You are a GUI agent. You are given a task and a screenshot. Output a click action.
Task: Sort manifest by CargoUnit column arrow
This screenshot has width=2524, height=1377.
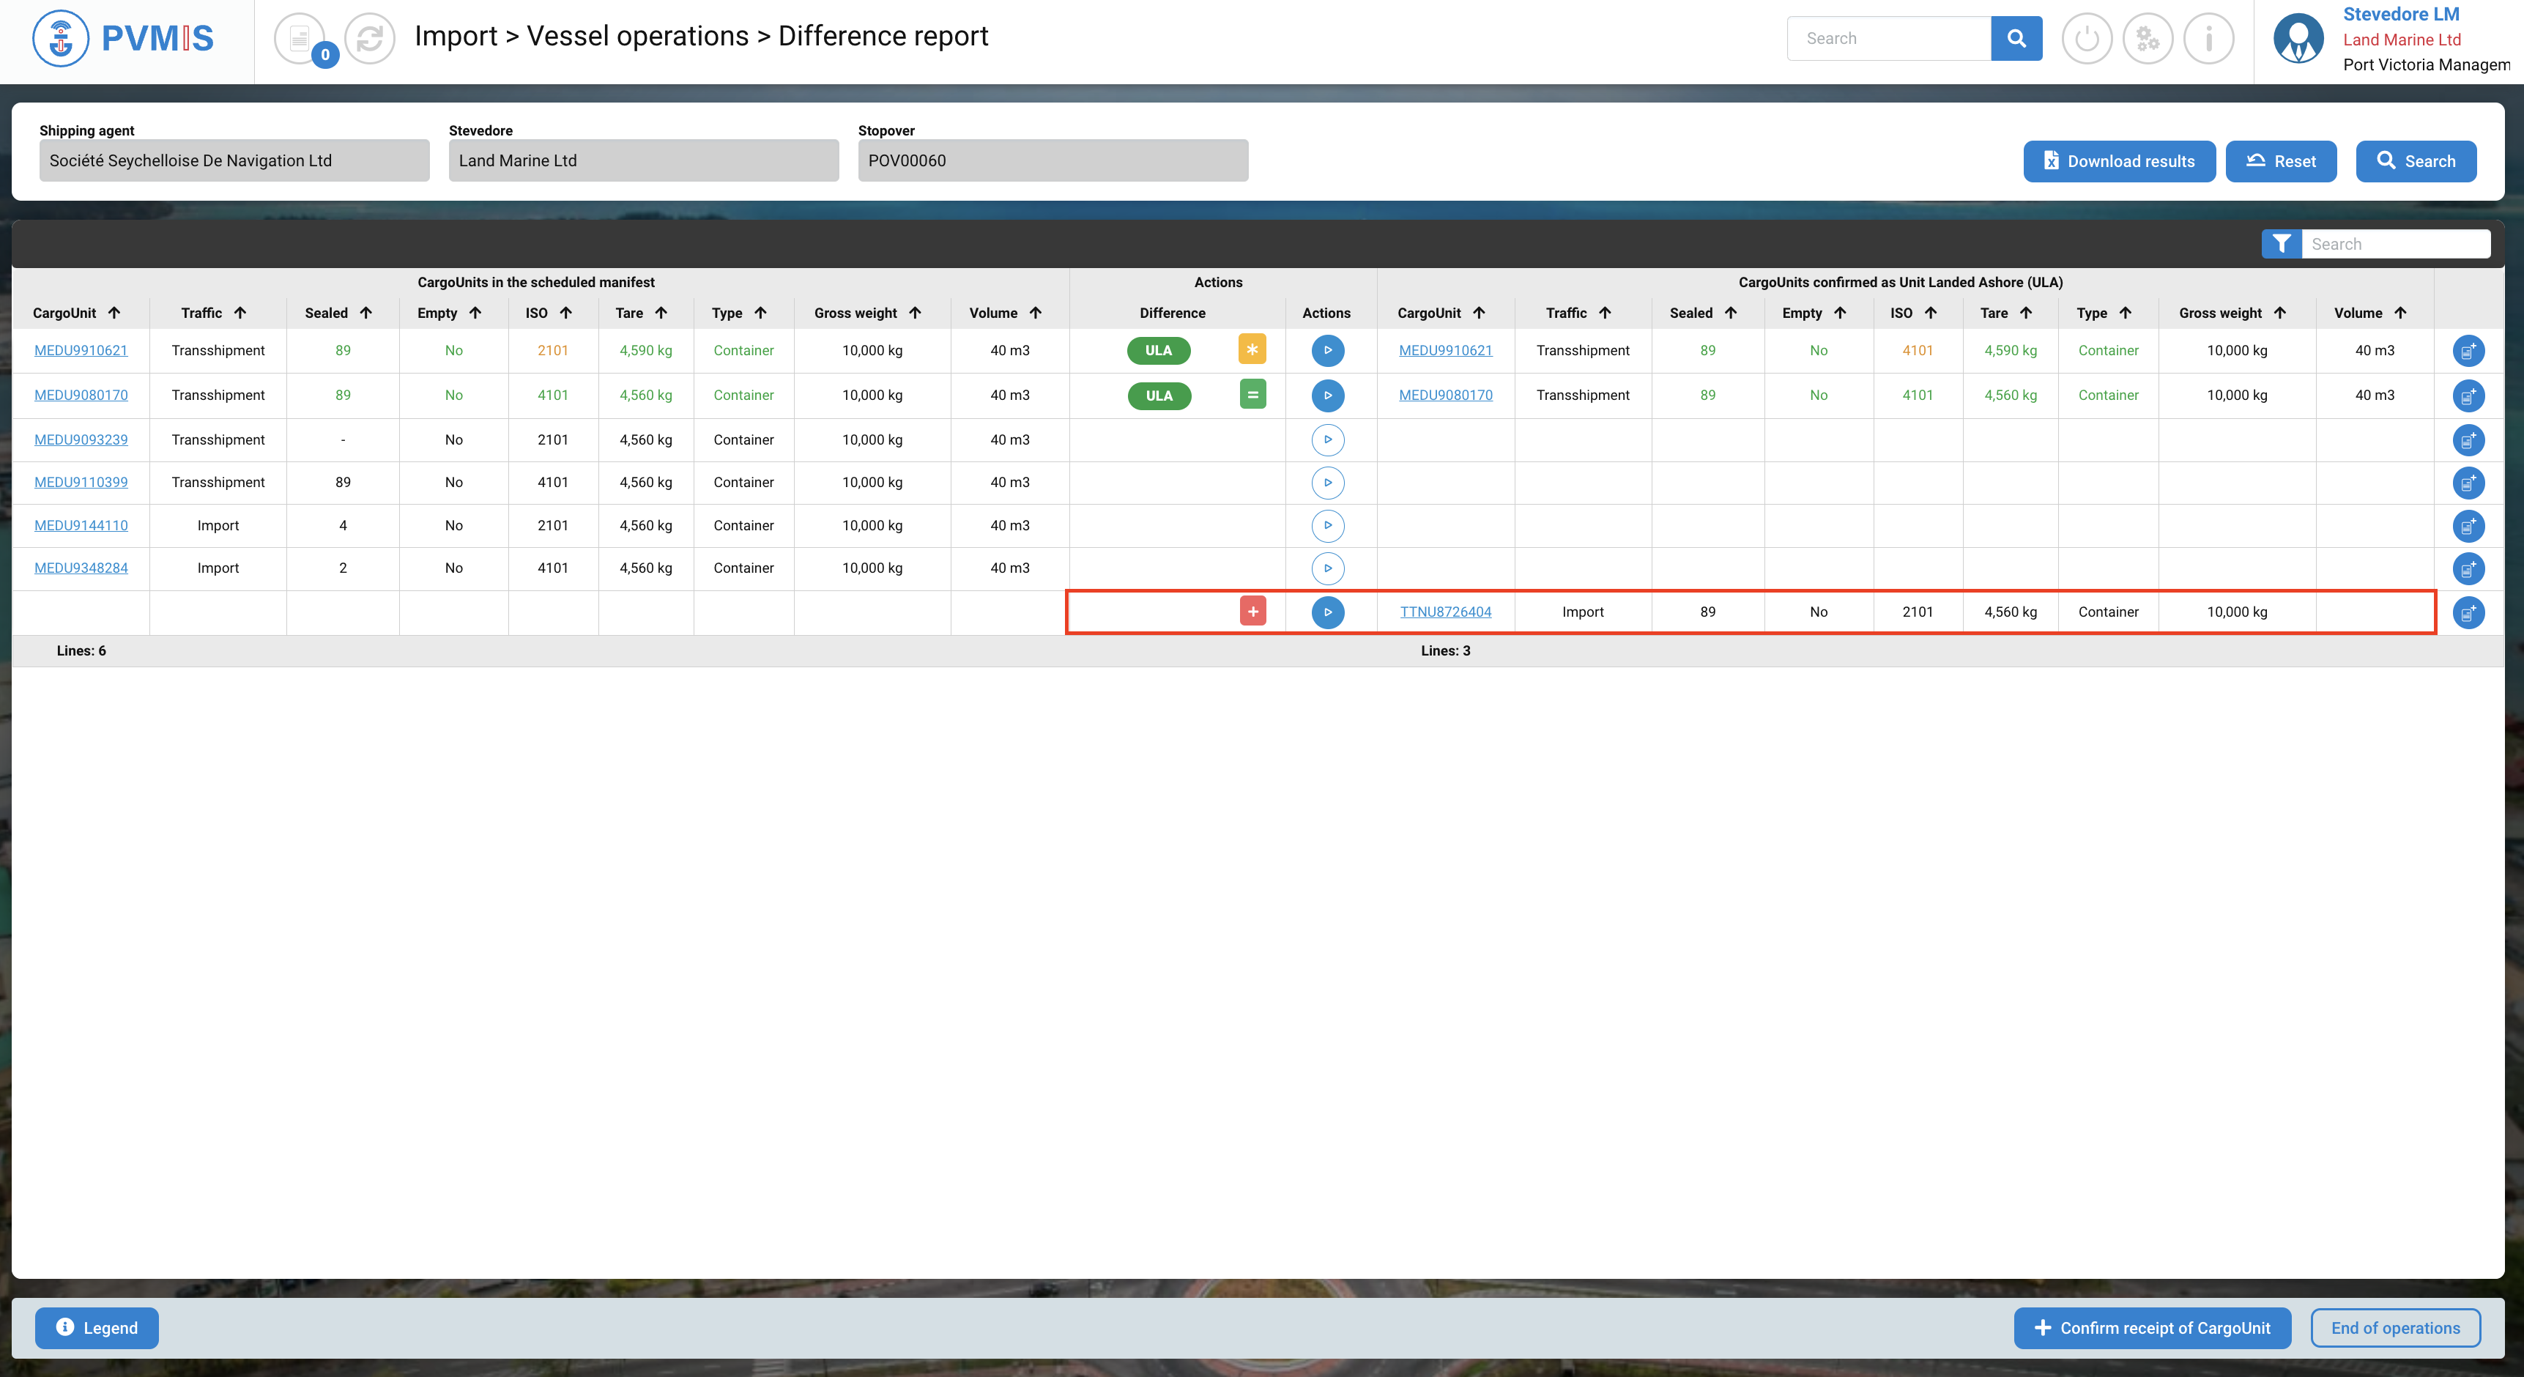coord(115,313)
